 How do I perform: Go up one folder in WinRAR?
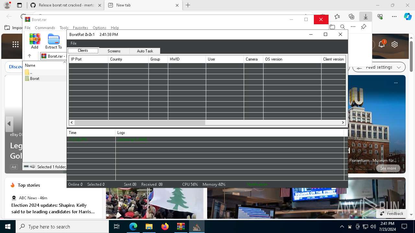point(30,56)
